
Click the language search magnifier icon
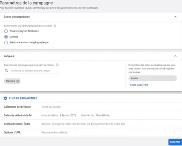click(7, 71)
